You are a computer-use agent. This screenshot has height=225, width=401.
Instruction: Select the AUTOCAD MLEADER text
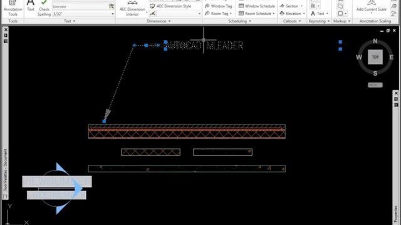coord(206,46)
